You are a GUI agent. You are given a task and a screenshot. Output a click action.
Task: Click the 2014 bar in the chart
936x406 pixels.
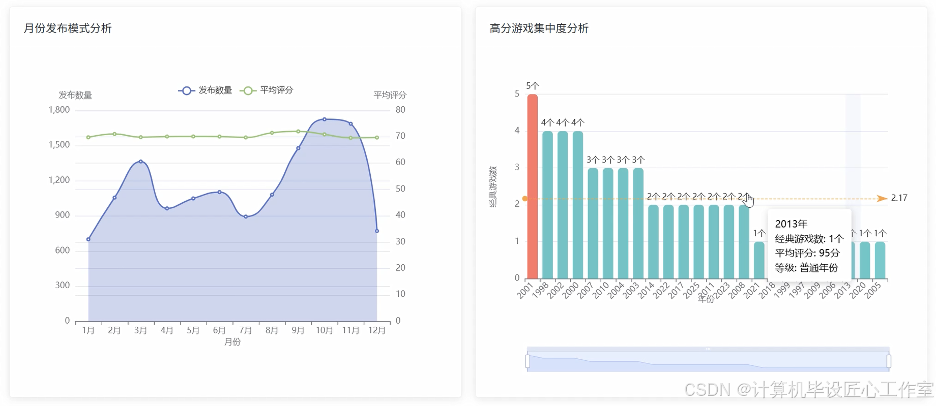pos(653,242)
